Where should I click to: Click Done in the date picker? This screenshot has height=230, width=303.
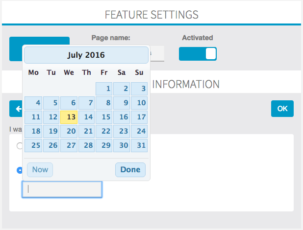pos(130,170)
